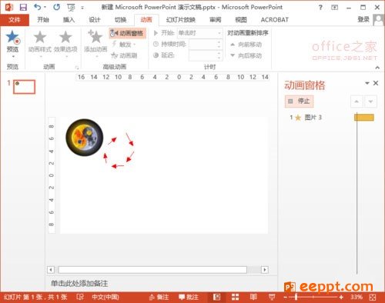The height and width of the screenshot is (303, 385).
Task: Click the zoom in plus button
Action: click(x=341, y=297)
